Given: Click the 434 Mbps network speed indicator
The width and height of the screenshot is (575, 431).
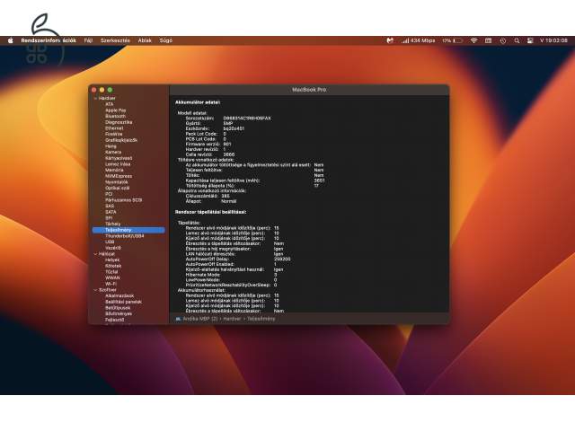Looking at the screenshot, I should 418,40.
